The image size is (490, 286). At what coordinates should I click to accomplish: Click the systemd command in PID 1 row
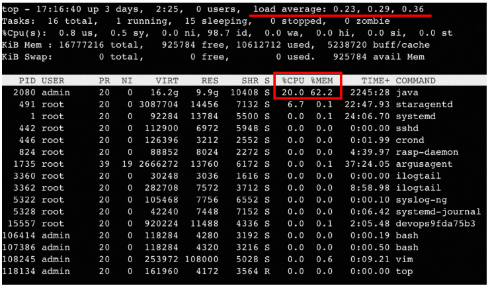tap(416, 117)
